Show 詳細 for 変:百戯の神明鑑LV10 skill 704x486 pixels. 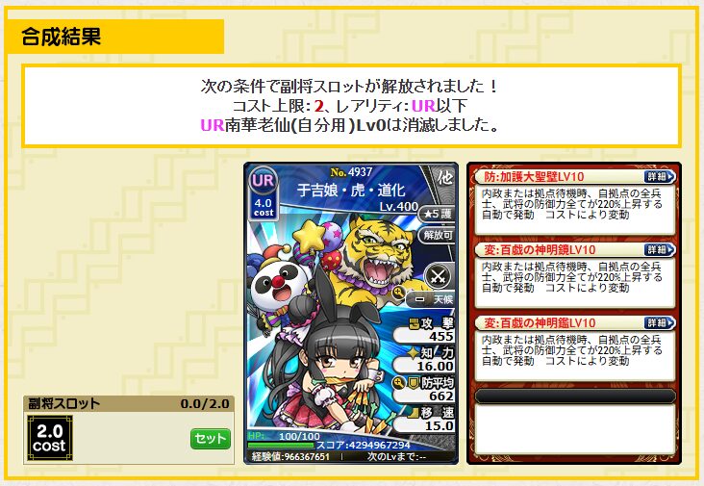(x=659, y=323)
